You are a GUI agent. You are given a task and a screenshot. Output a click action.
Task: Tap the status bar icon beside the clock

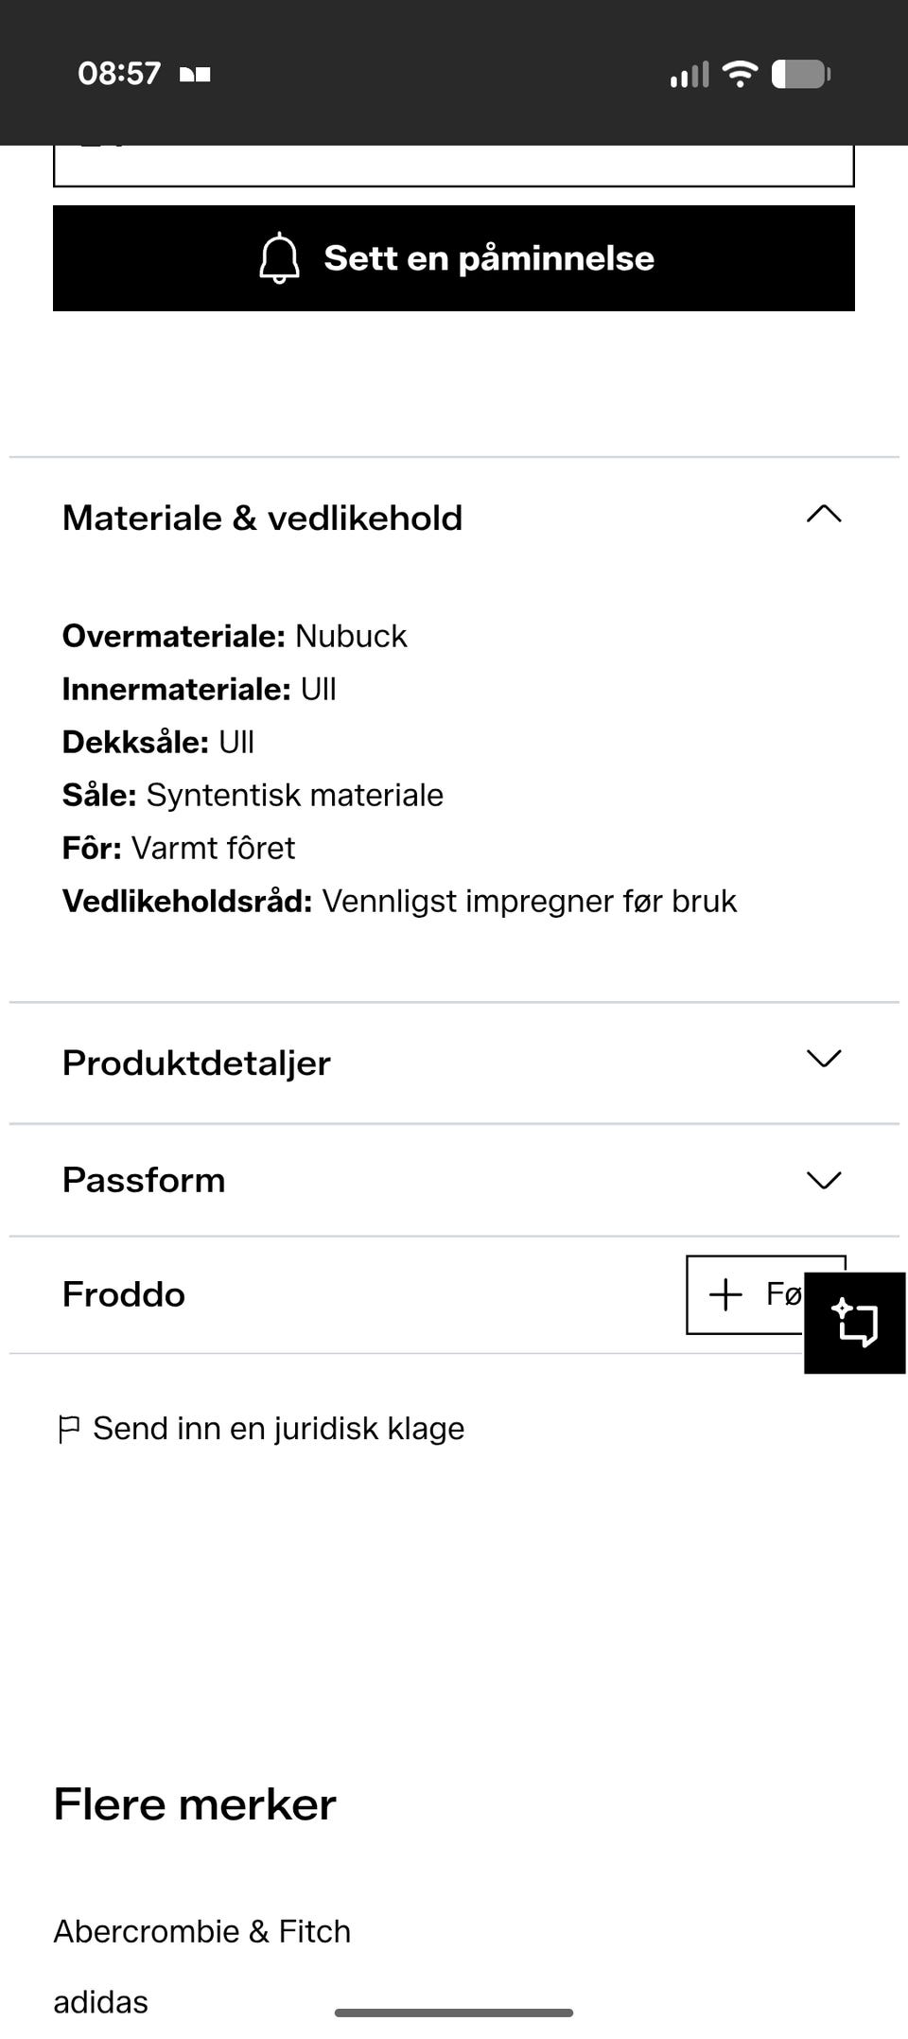(x=195, y=74)
